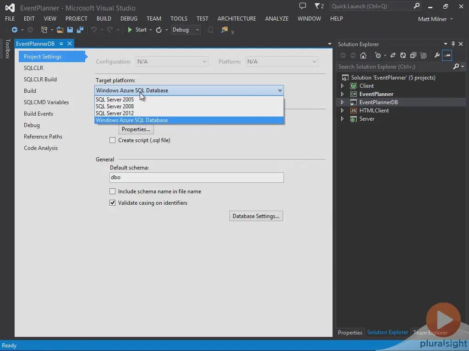Screen dimensions: 469x351
Task: Switch to the Code Analysis settings page
Action: [x=41, y=148]
